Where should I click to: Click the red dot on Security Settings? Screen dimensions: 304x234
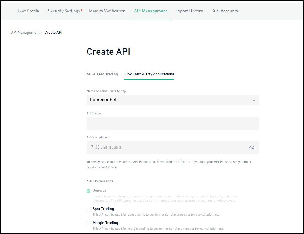pos(82,10)
